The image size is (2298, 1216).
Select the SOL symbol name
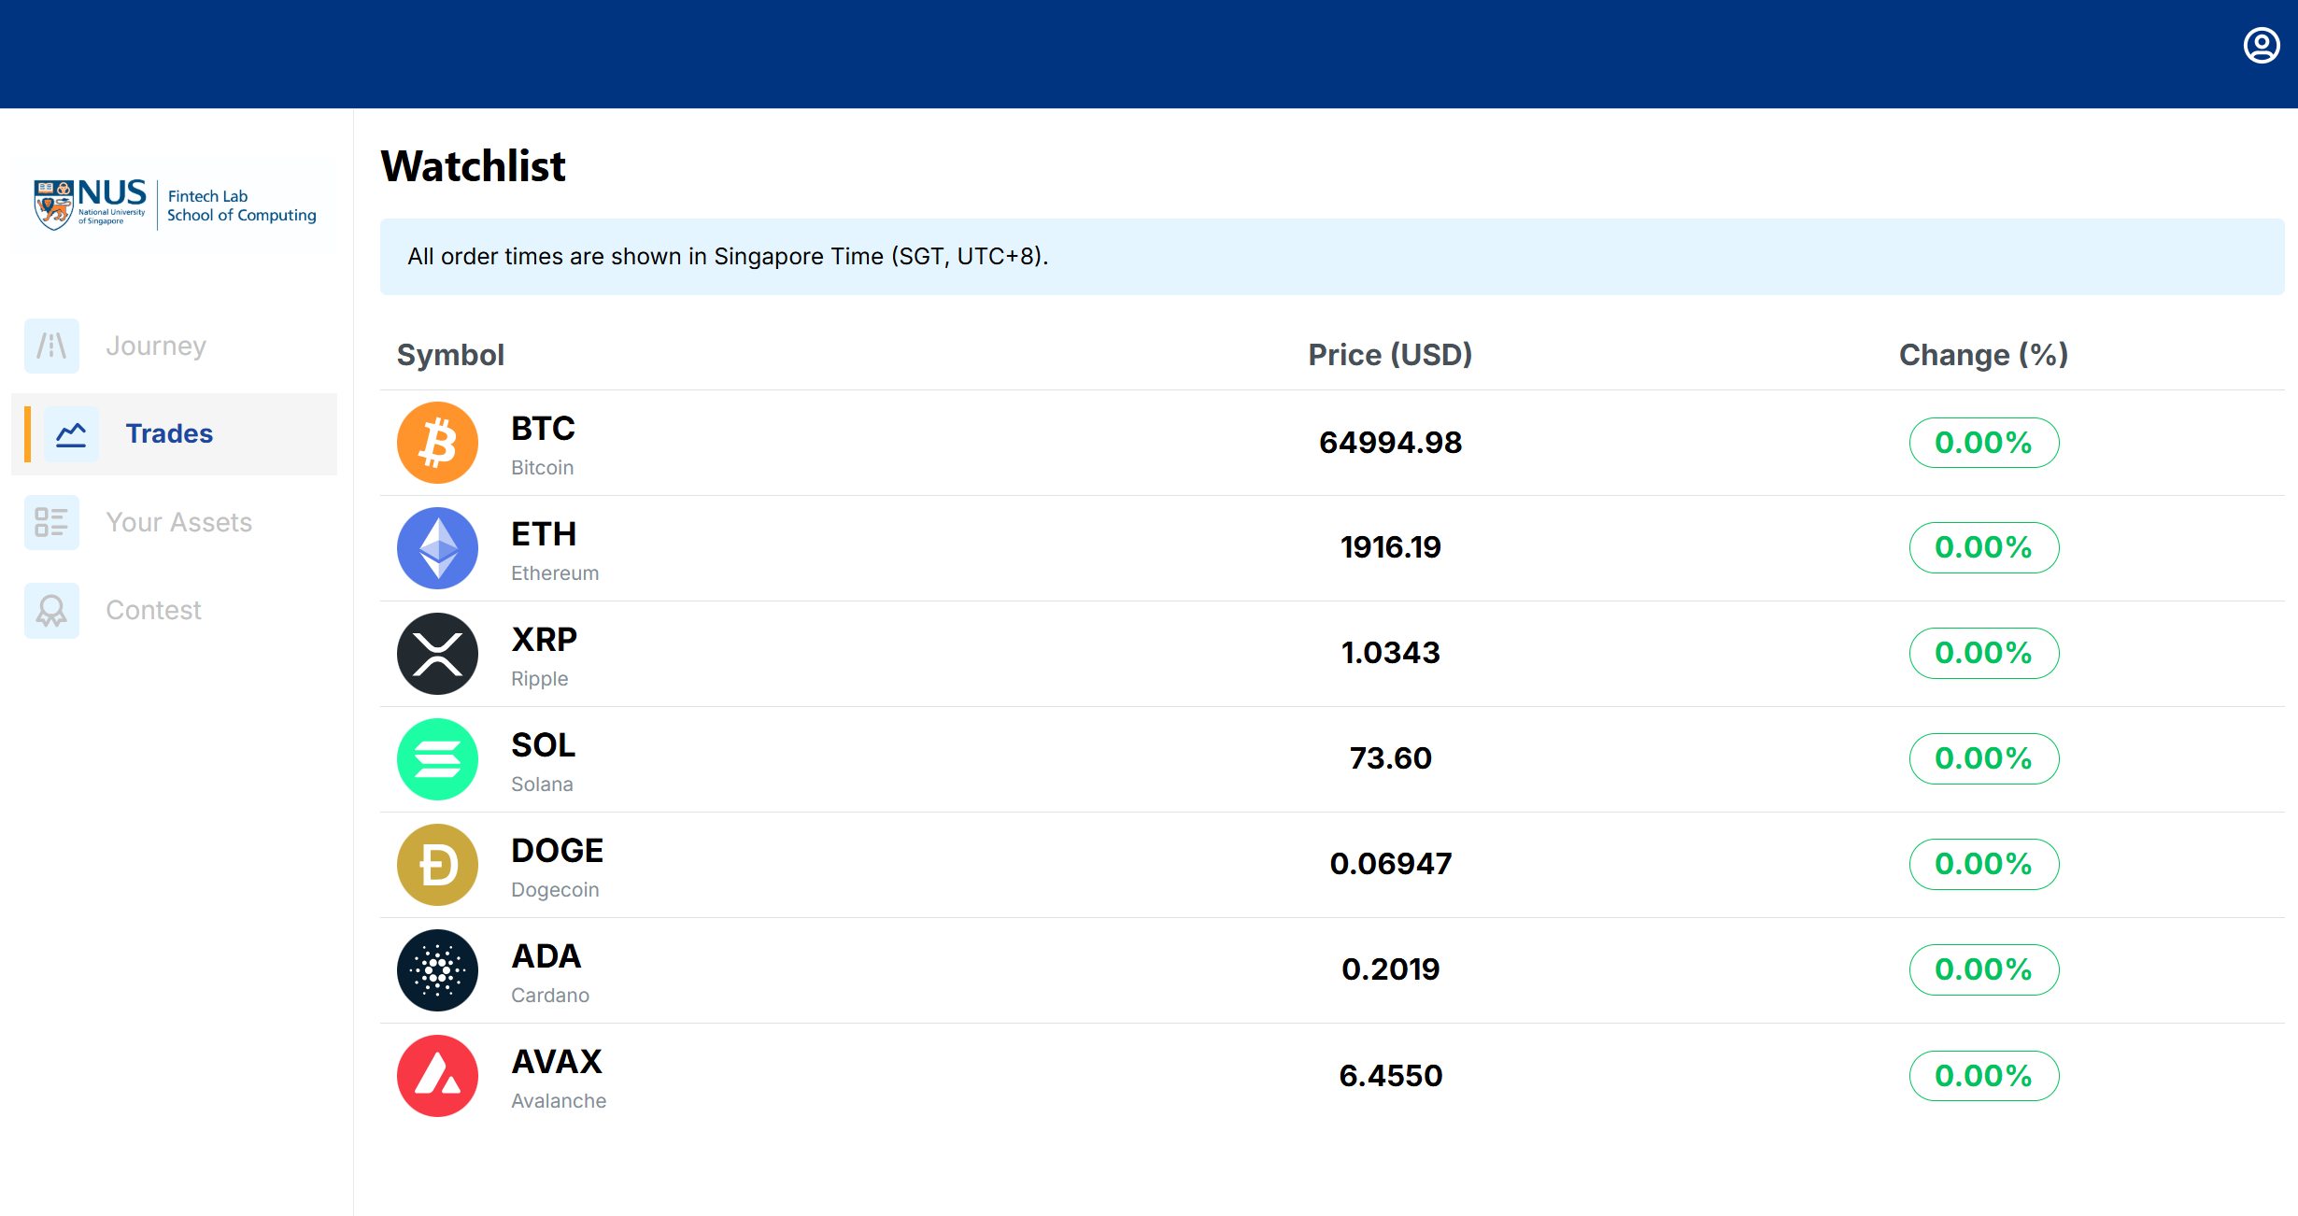544,745
